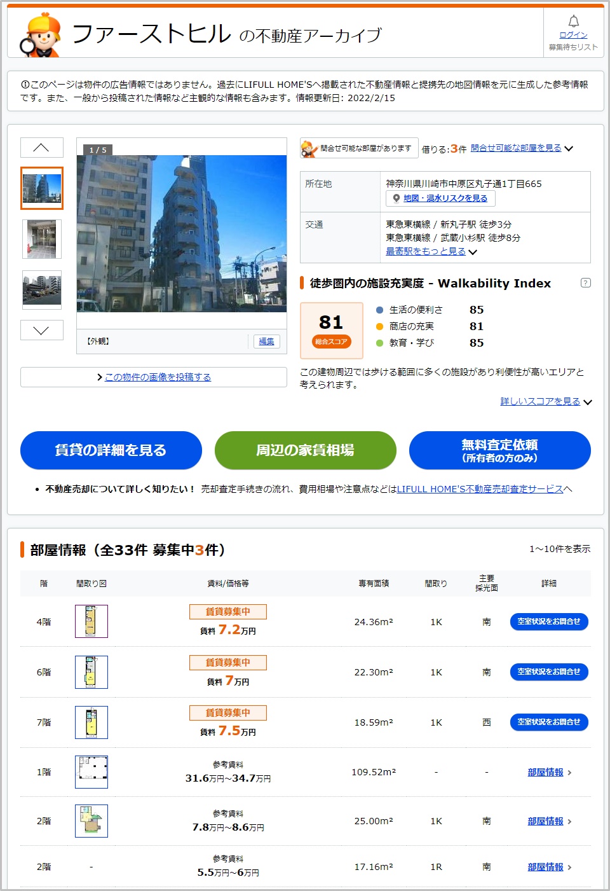Screen dimensions: 610x891
Task: Expand 詳しいスコアを見る details
Action: pyautogui.click(x=545, y=401)
